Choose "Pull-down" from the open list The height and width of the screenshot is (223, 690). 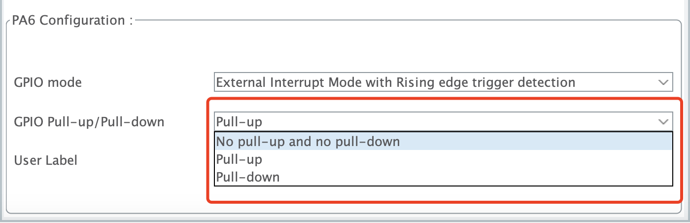click(248, 177)
